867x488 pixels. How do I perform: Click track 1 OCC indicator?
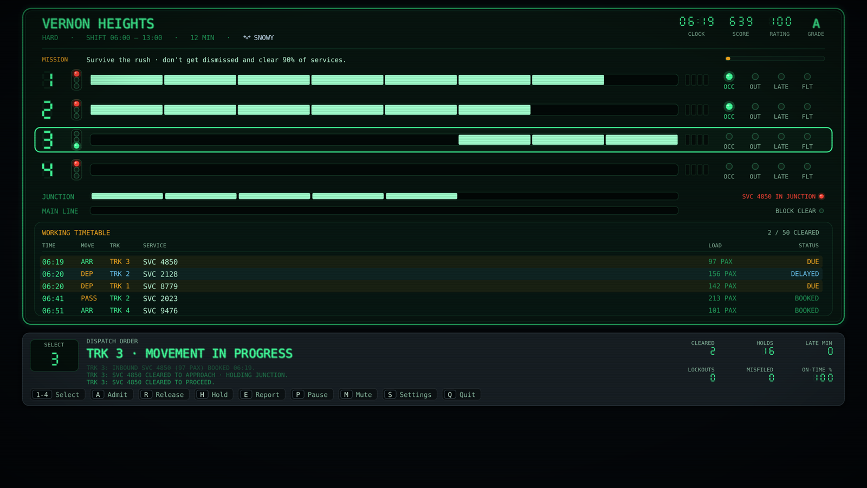(729, 77)
